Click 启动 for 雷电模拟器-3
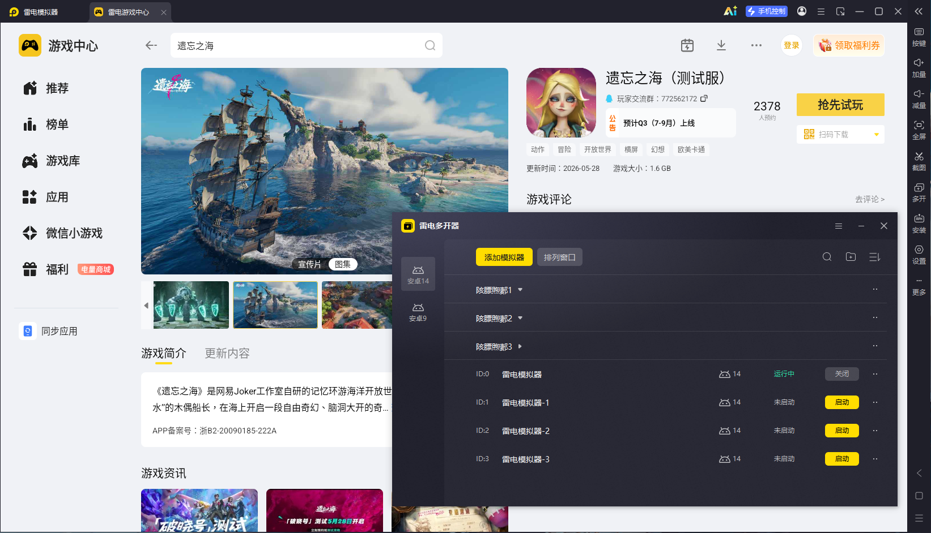 pos(842,459)
